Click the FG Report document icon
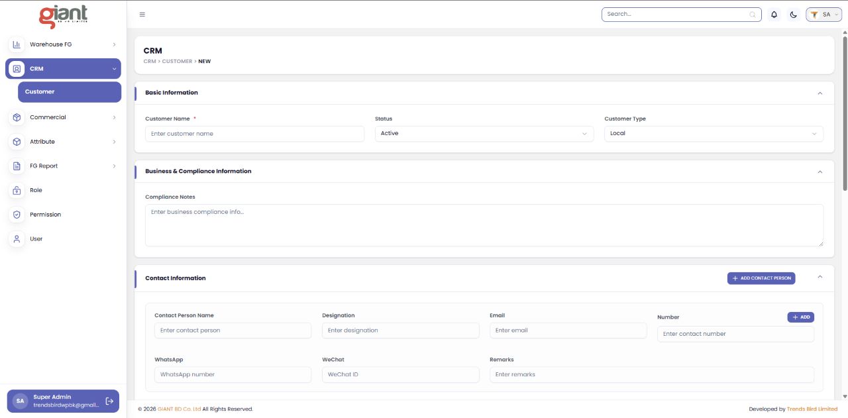Screen dimensions: 848x418 (17, 166)
